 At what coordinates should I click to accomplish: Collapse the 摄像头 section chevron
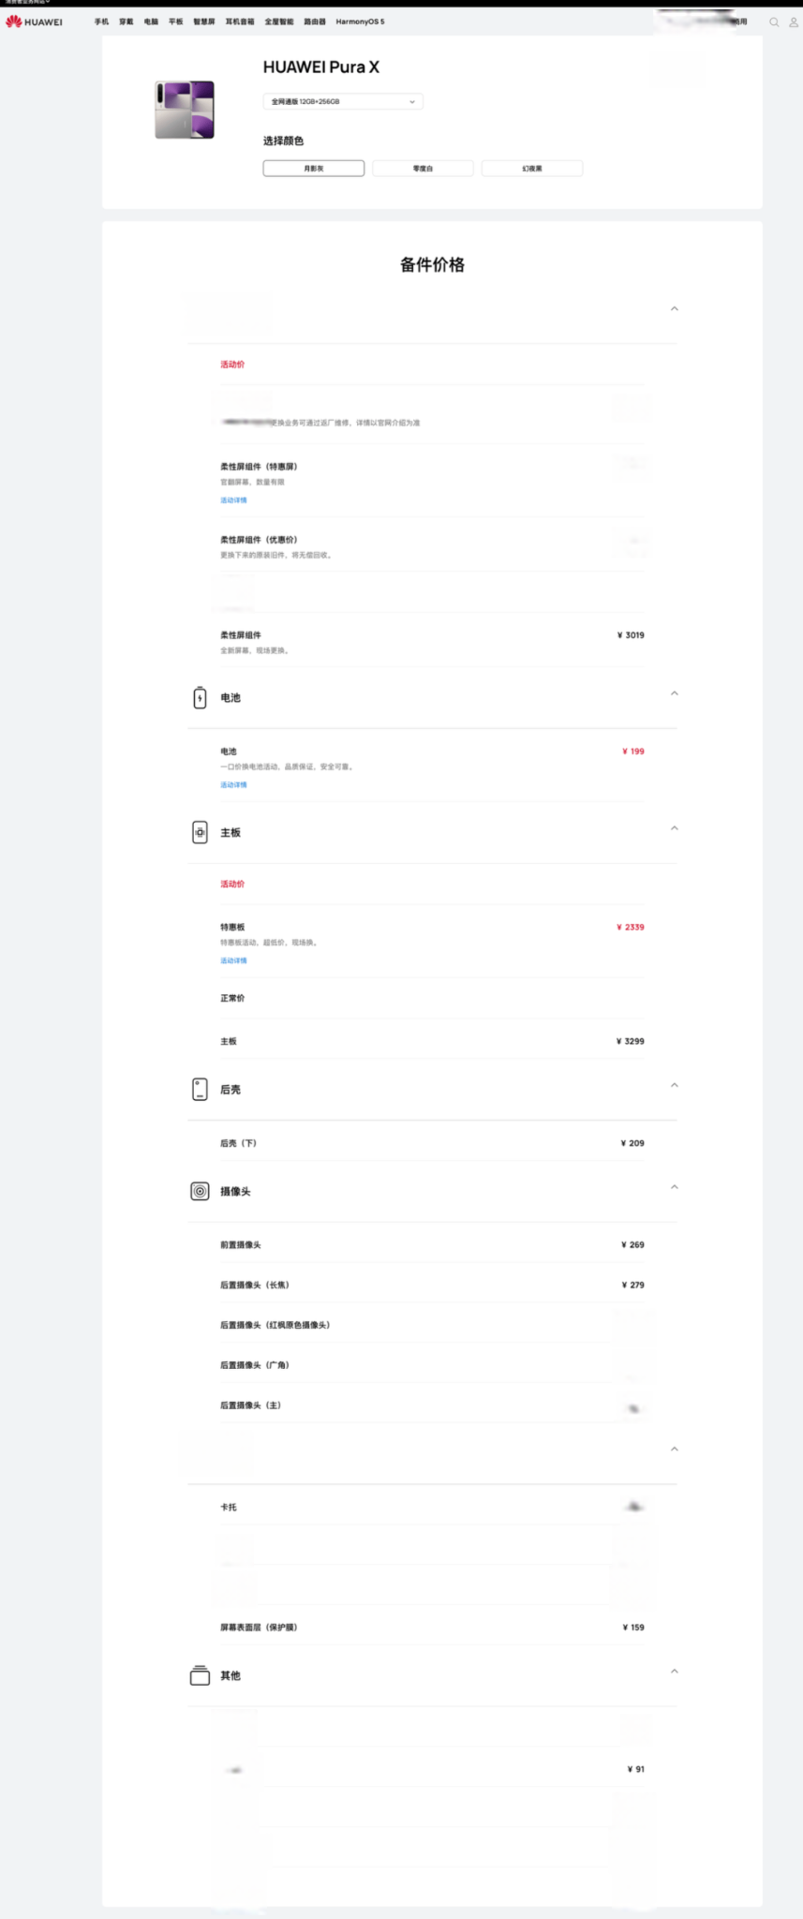pyautogui.click(x=675, y=1187)
